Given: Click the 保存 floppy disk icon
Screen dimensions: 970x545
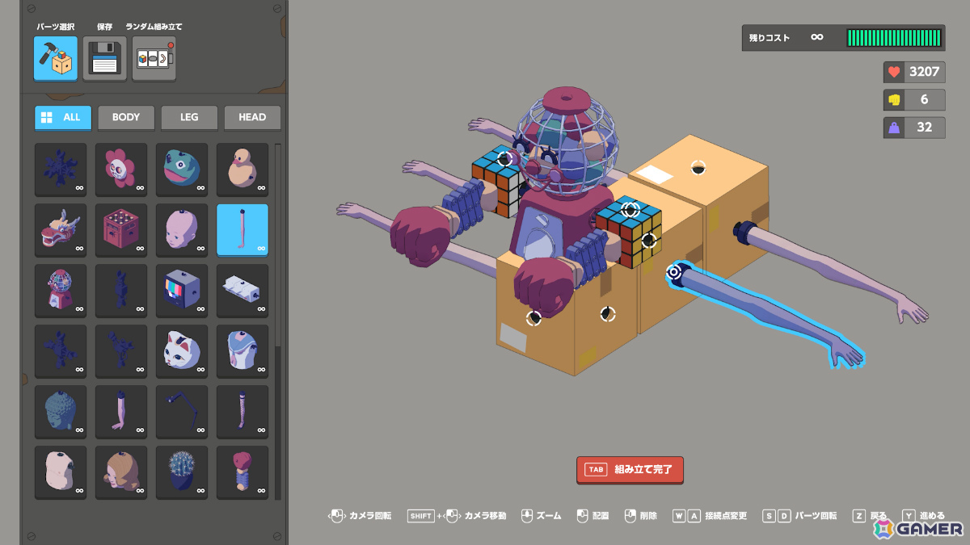Looking at the screenshot, I should [104, 58].
